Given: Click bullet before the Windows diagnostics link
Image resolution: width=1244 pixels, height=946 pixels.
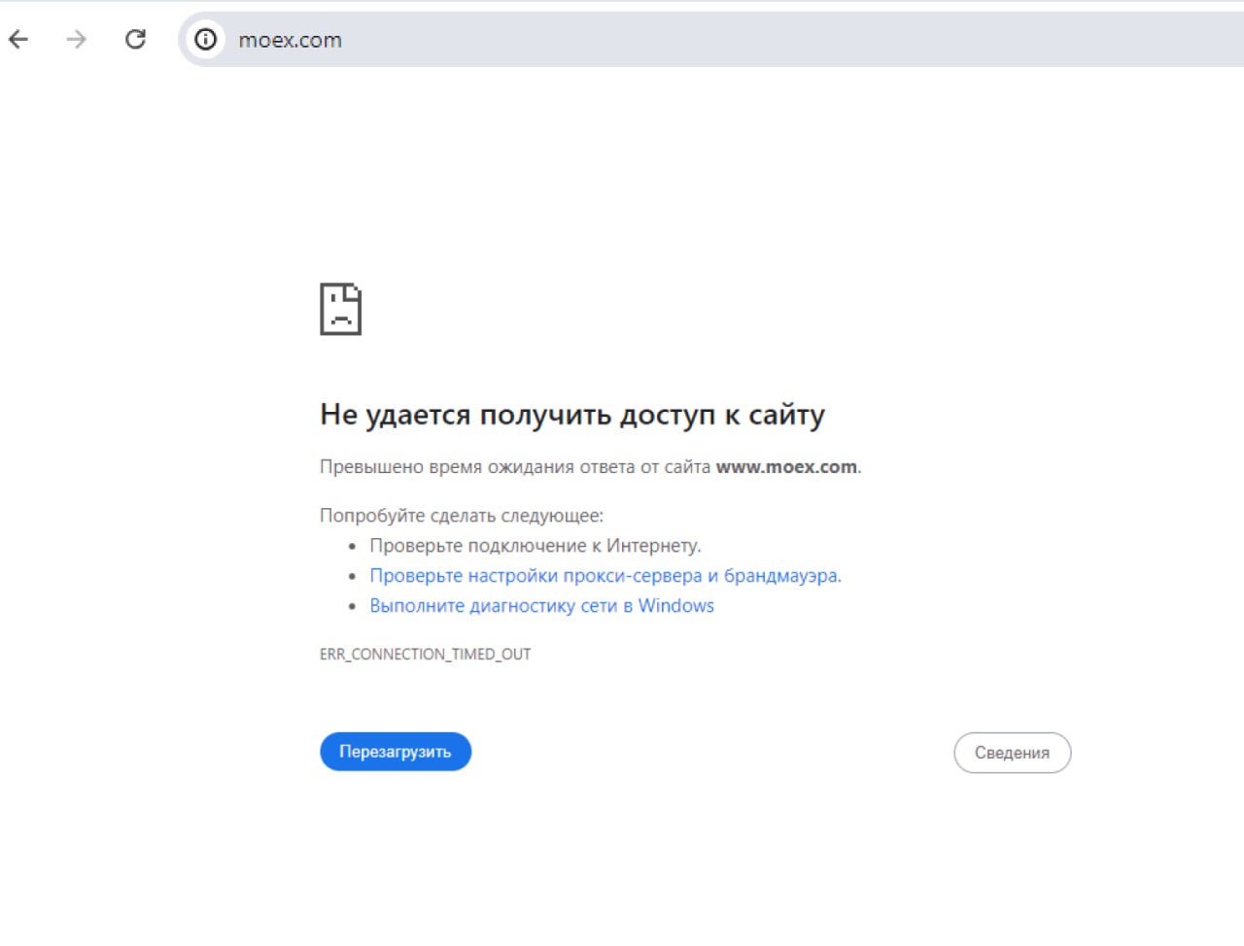Looking at the screenshot, I should click(353, 607).
